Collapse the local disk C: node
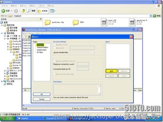This screenshot has height=122, width=163. 5,38
